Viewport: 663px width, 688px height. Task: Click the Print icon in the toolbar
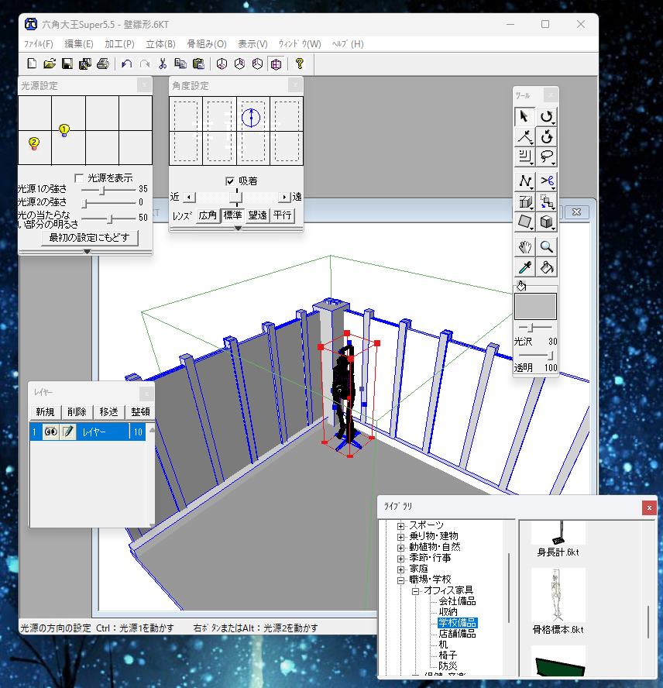click(103, 64)
